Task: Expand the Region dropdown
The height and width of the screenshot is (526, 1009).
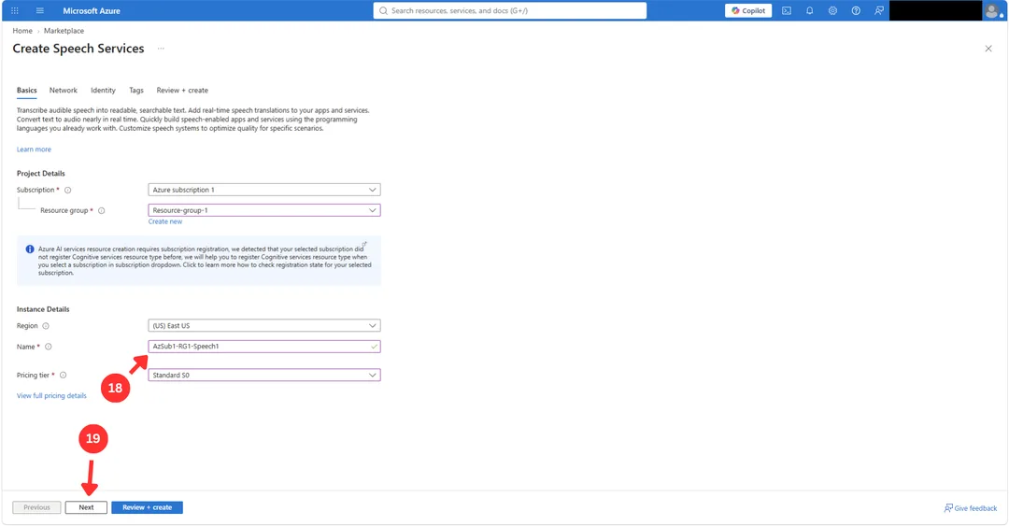Action: tap(263, 326)
